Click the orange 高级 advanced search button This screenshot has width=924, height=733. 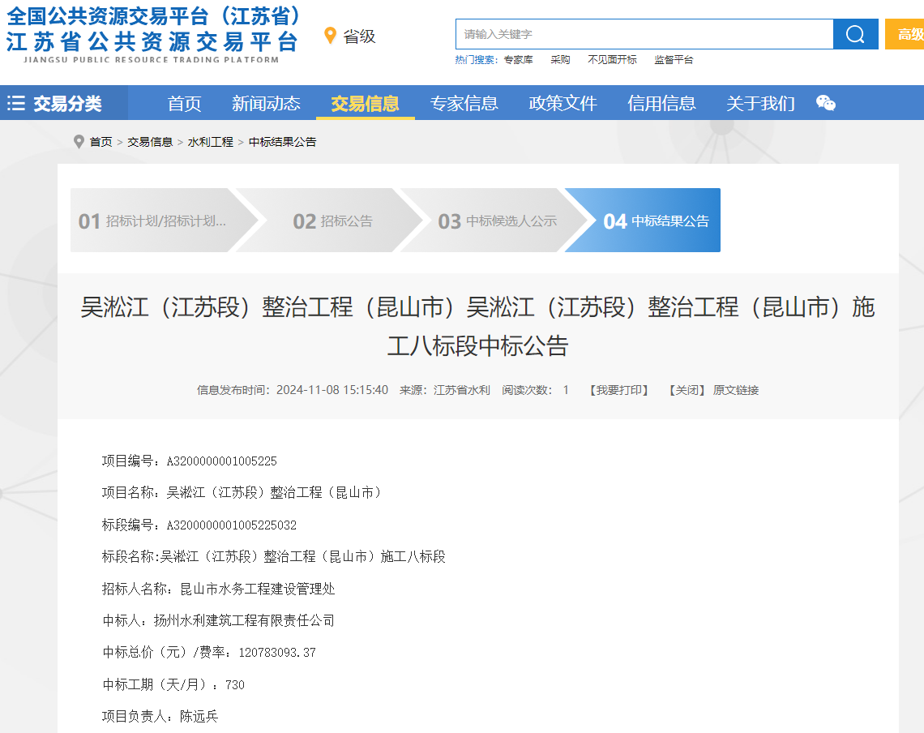click(x=905, y=34)
